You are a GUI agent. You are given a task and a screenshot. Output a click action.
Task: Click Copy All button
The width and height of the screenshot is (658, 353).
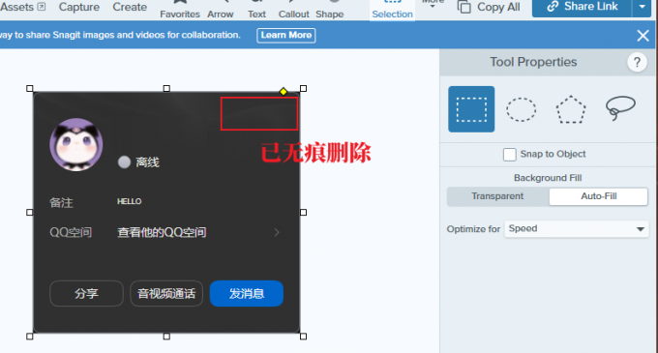click(x=489, y=7)
